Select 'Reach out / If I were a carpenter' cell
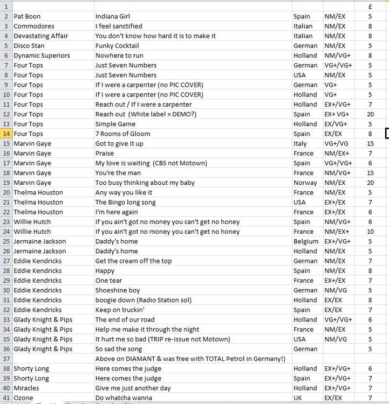Image resolution: width=389 pixels, height=404 pixels. 193,105
